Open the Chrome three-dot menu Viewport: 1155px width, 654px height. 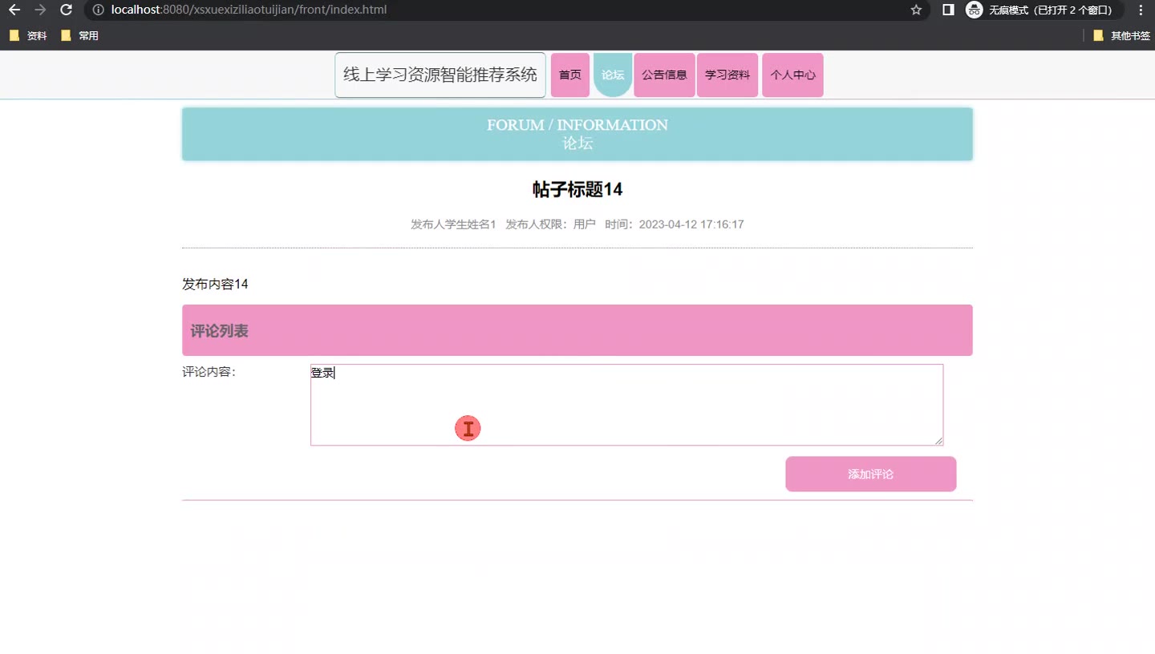(1141, 10)
